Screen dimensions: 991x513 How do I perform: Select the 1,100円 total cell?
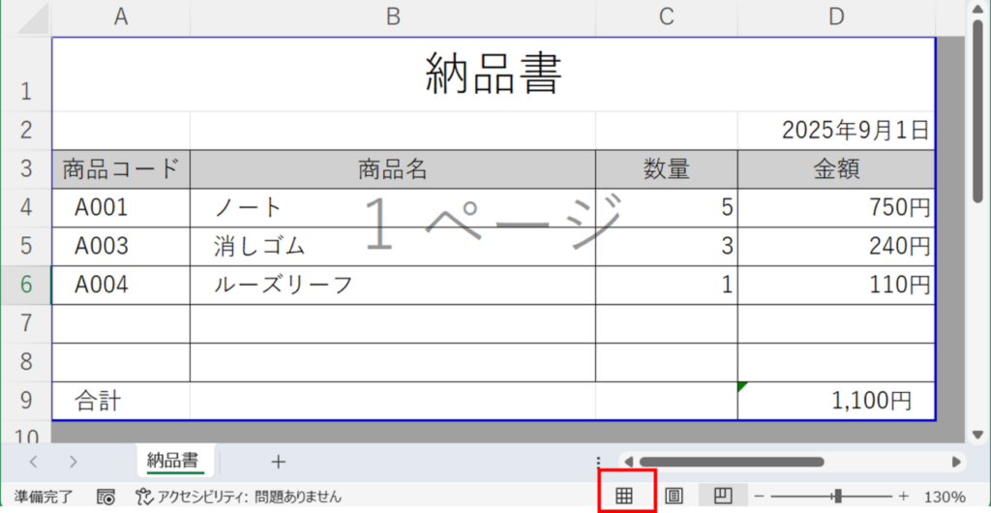tap(836, 401)
